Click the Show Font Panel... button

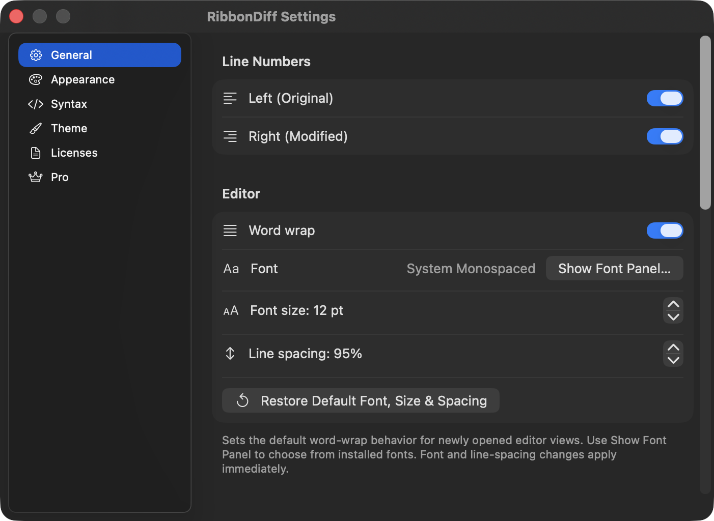coord(615,269)
